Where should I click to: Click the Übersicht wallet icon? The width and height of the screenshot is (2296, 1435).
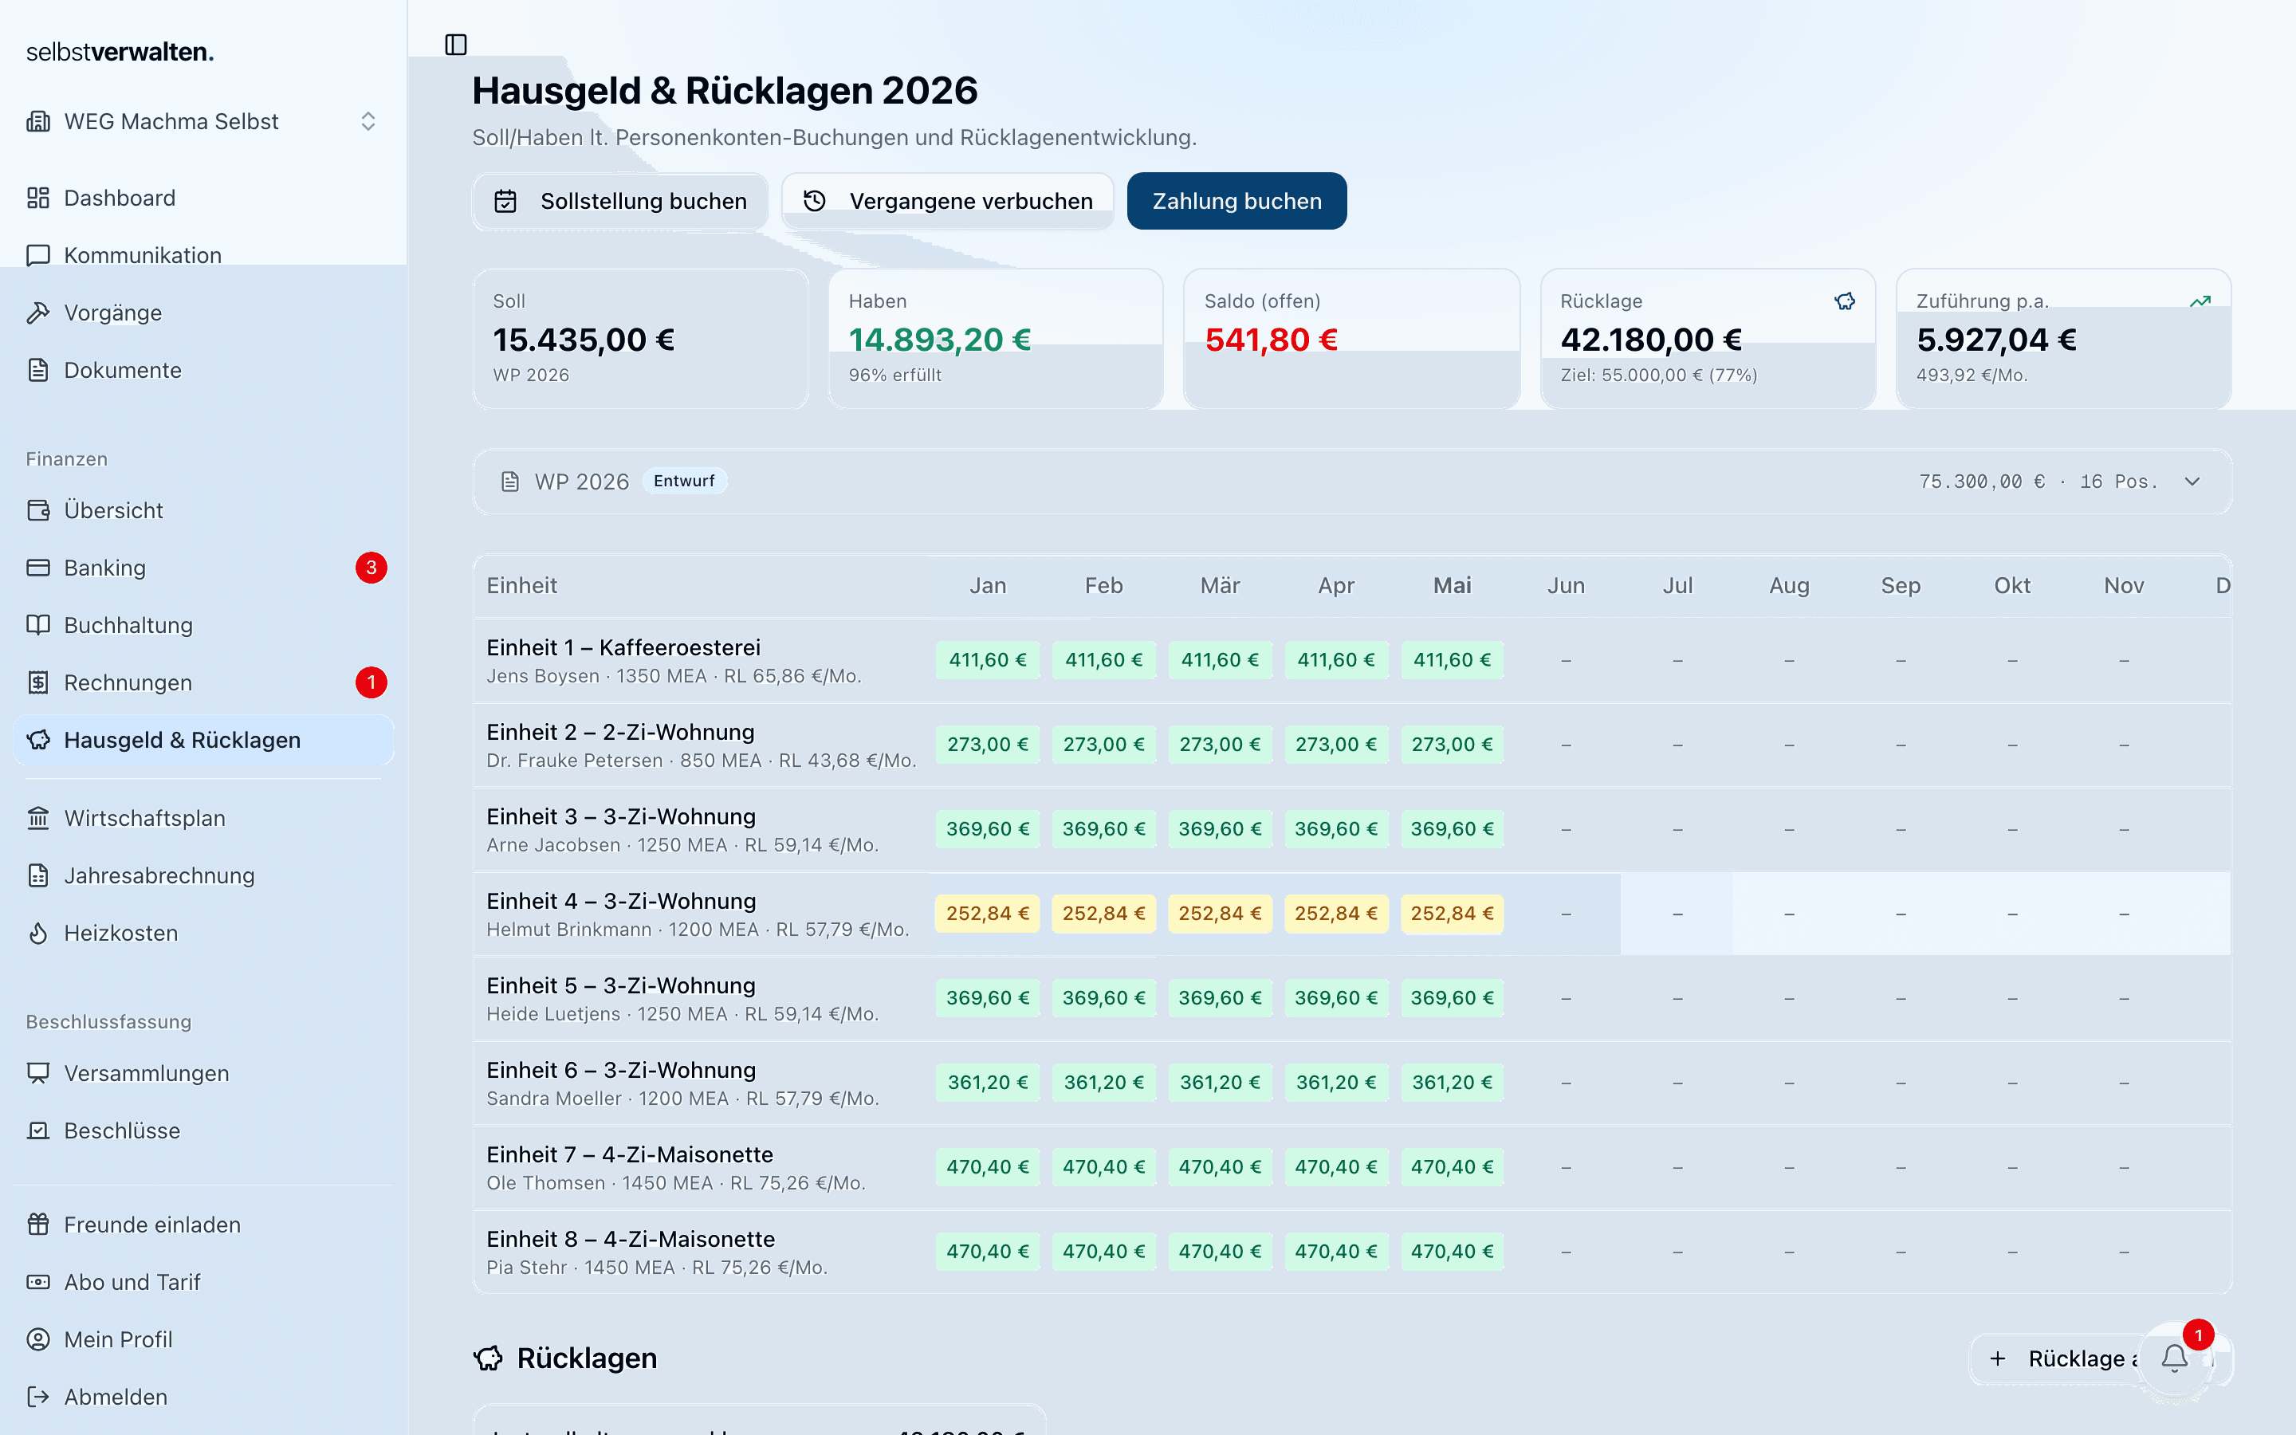pos(38,510)
